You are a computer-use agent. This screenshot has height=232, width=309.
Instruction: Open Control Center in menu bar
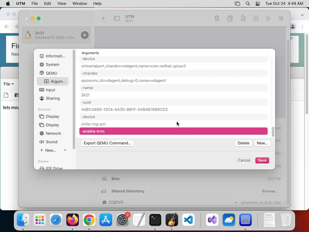click(x=258, y=4)
